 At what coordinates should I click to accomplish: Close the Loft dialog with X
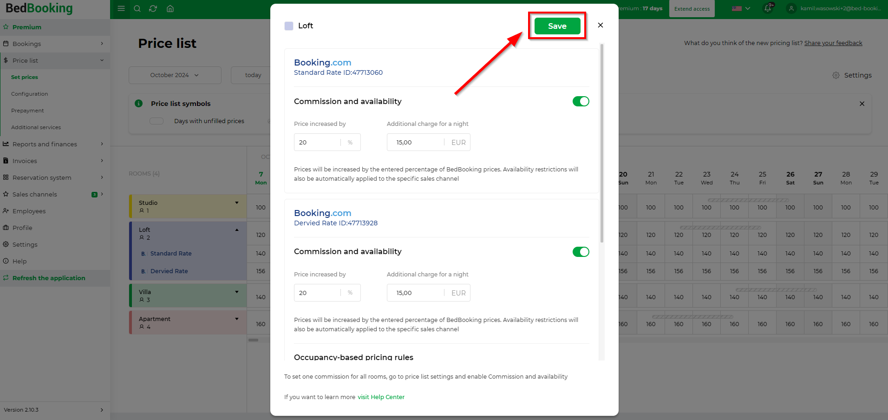pyautogui.click(x=601, y=25)
